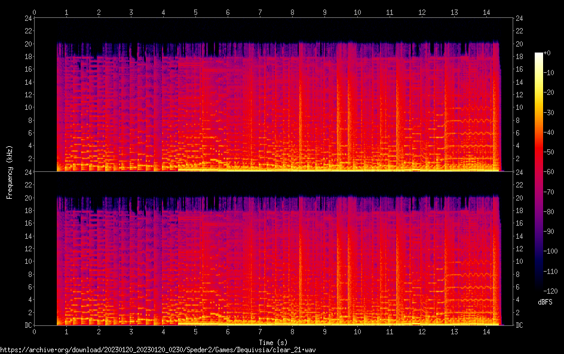
Task: Click wavy harmonics near 13 seconds in upper spectrogram
Action: pyautogui.click(x=472, y=120)
